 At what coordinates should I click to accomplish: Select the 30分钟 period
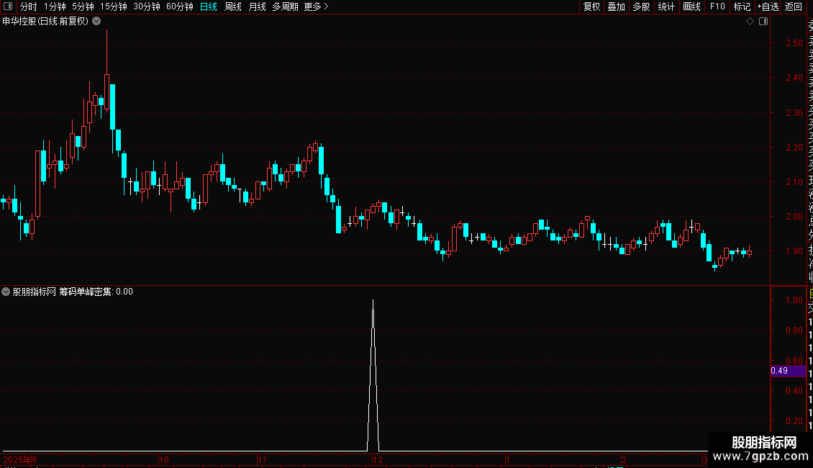[146, 6]
